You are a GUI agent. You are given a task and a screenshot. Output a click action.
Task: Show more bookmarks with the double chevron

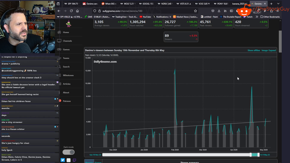(x=257, y=17)
